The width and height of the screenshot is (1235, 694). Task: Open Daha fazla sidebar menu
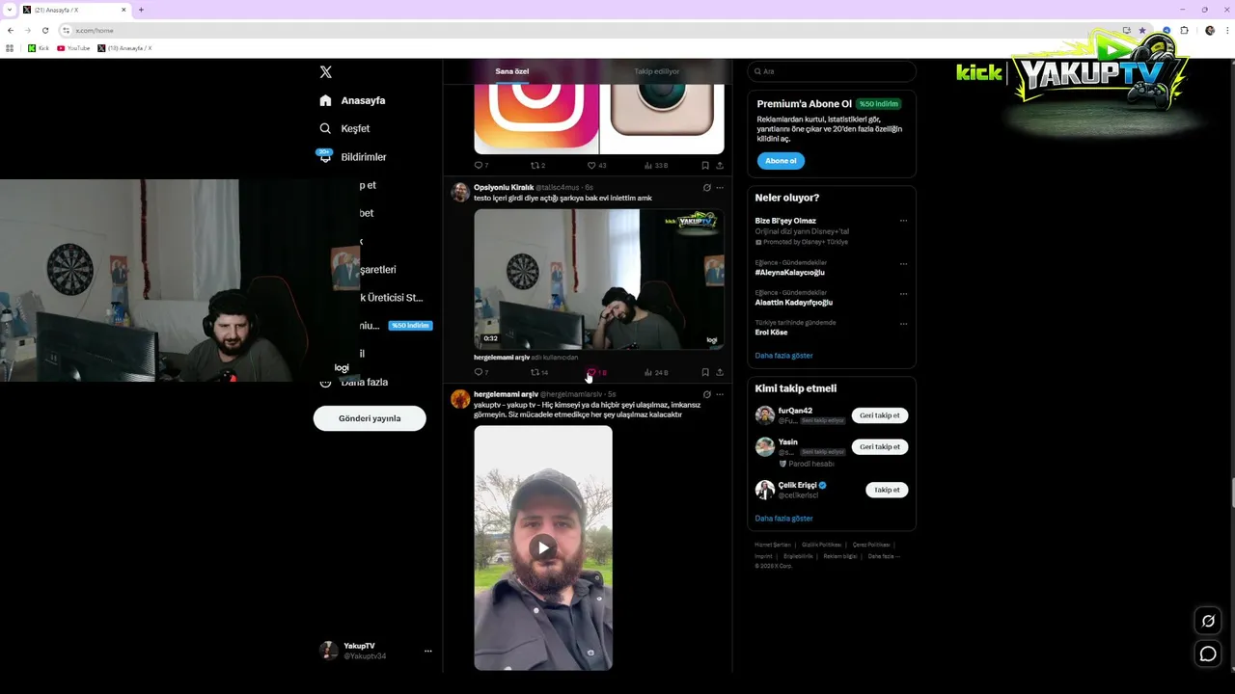pos(353,382)
